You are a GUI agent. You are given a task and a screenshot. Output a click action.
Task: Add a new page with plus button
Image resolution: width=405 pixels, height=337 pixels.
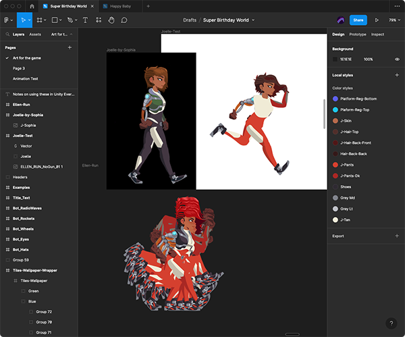coord(70,48)
